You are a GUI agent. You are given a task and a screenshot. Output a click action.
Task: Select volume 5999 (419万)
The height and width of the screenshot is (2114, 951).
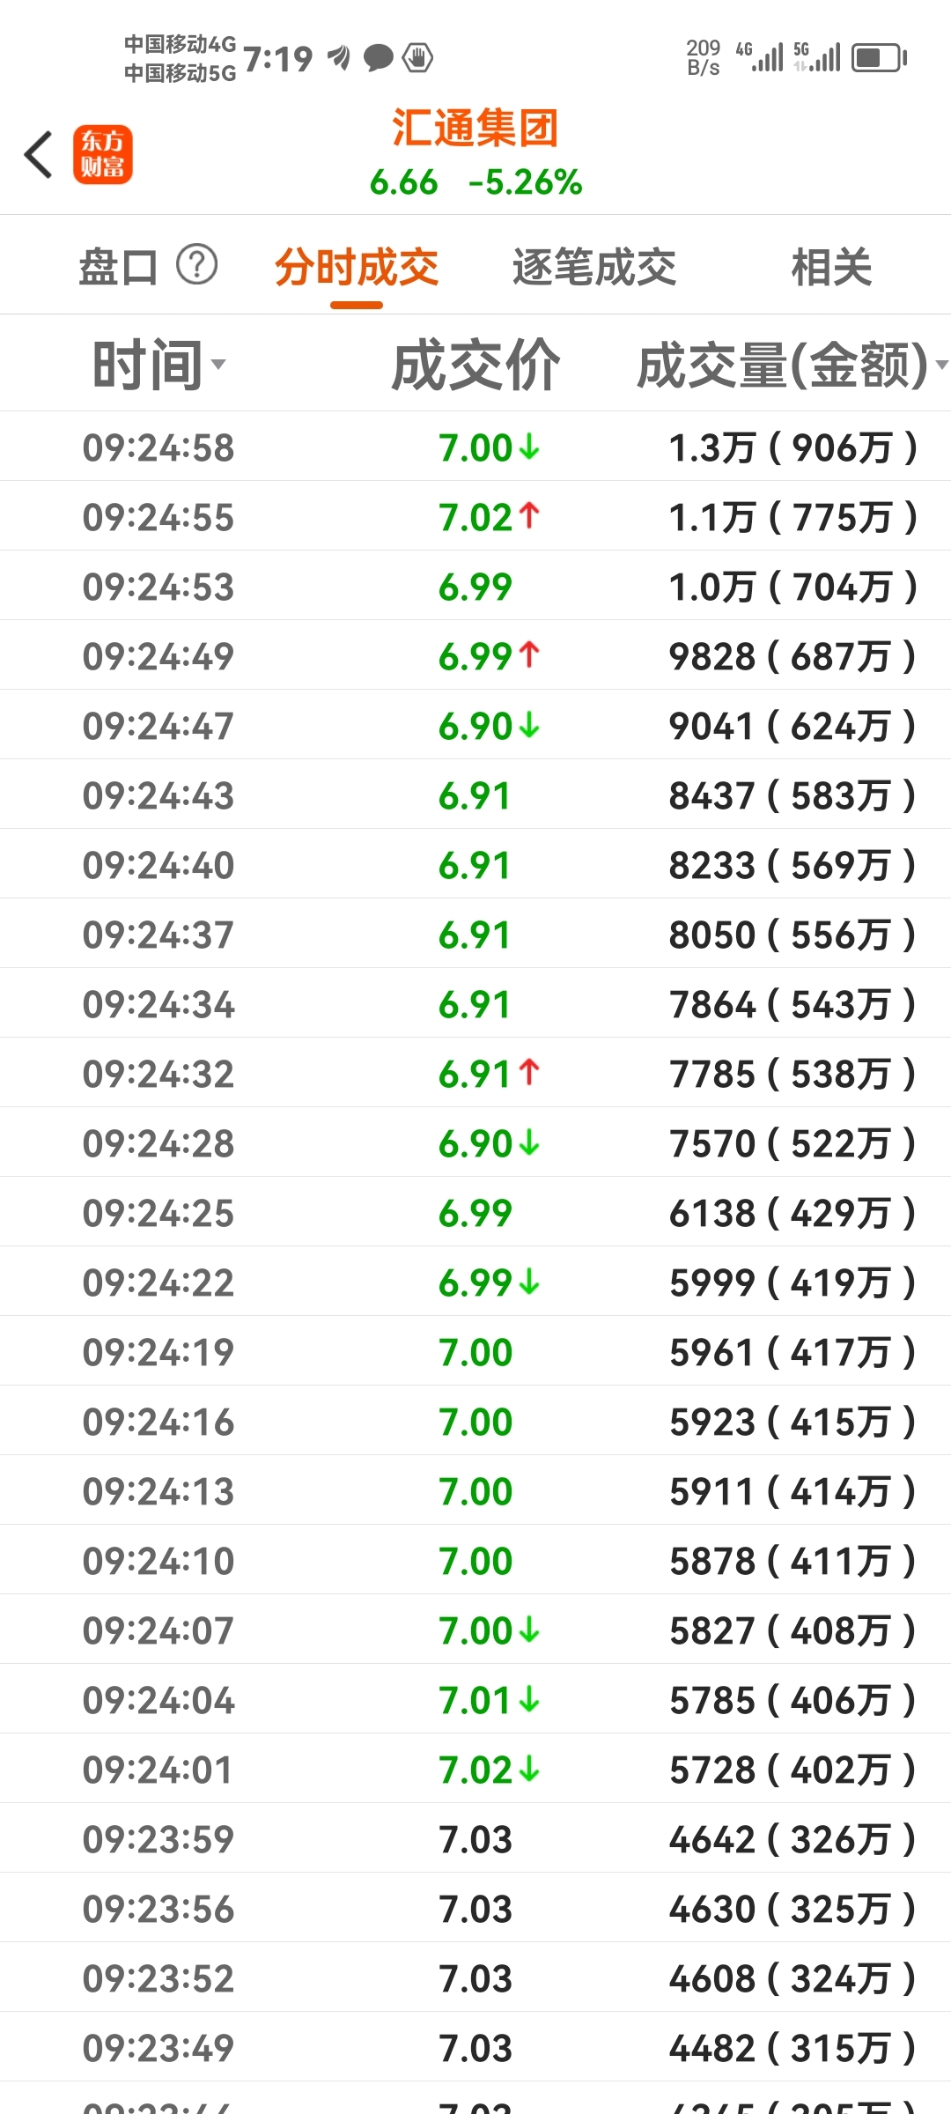pos(793,1282)
